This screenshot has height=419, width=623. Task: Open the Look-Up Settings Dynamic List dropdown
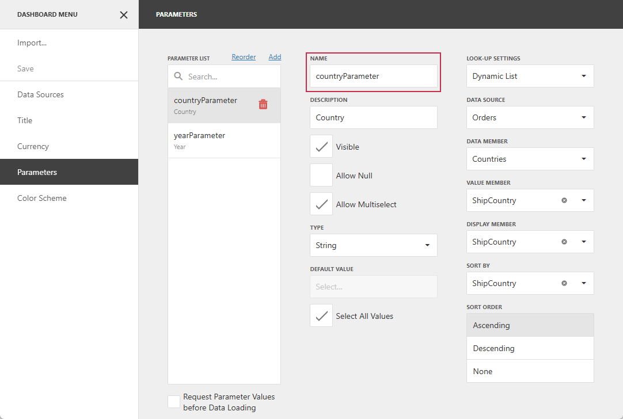point(530,76)
